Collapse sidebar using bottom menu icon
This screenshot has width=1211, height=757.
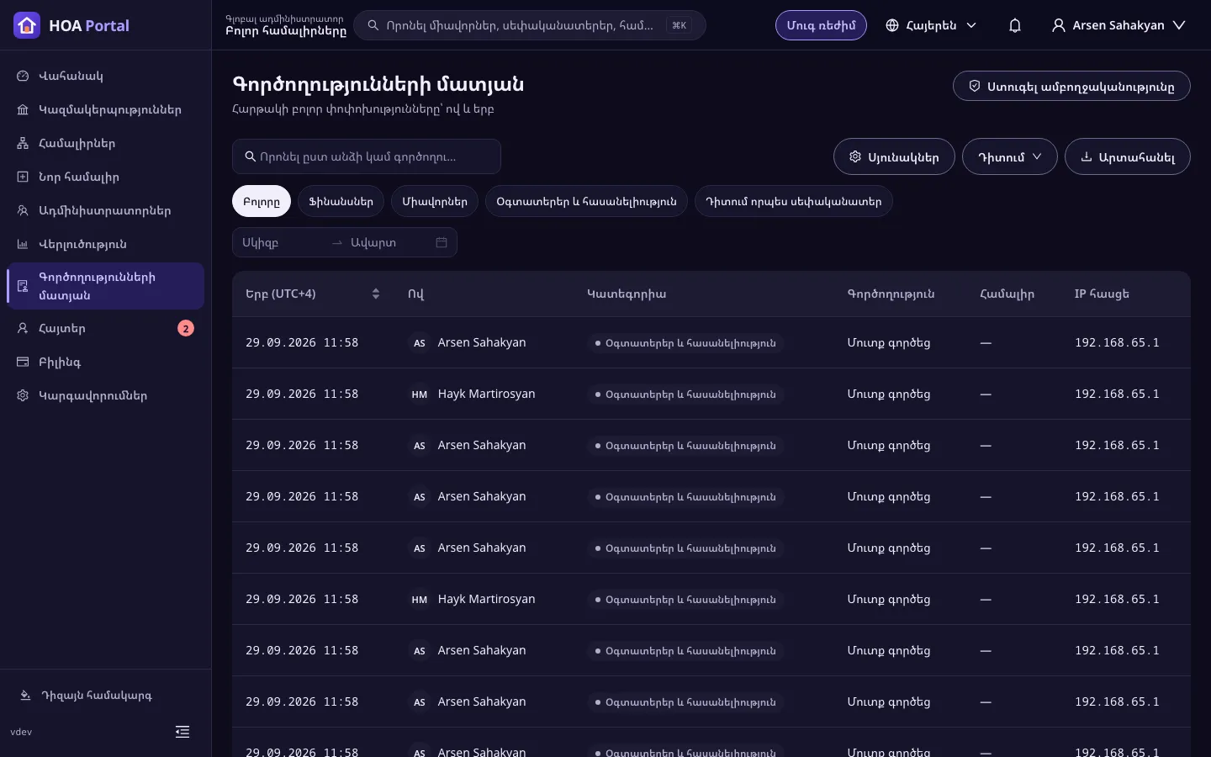tap(182, 732)
